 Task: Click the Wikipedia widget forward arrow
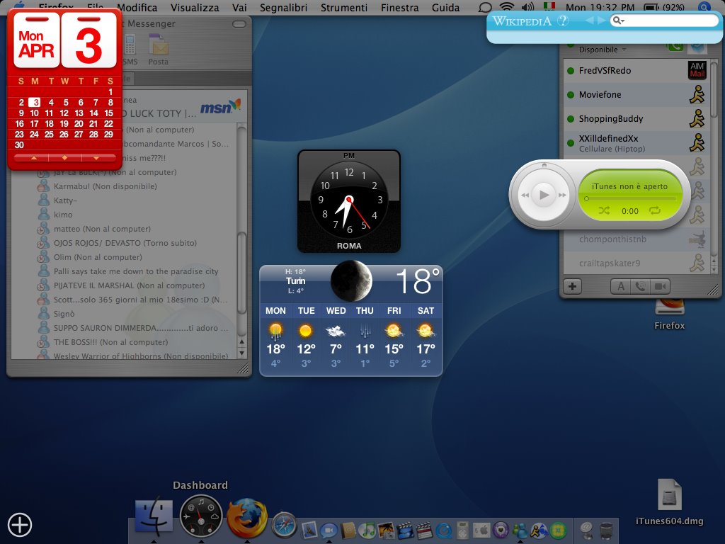600,21
